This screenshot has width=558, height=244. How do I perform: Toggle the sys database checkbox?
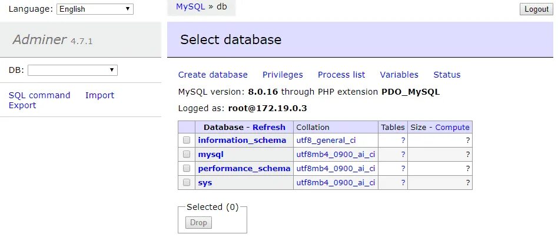(187, 183)
